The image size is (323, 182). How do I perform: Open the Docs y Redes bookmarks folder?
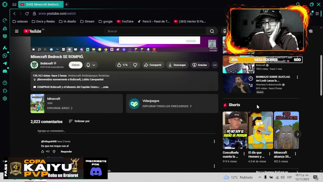coord(43,21)
